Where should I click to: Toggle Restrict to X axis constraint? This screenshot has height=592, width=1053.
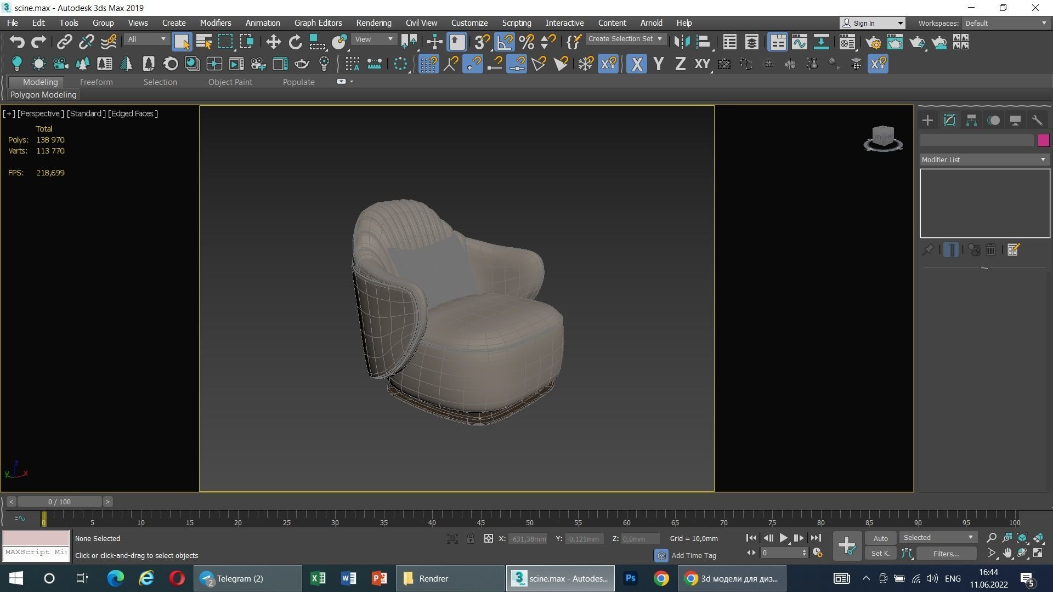(637, 64)
